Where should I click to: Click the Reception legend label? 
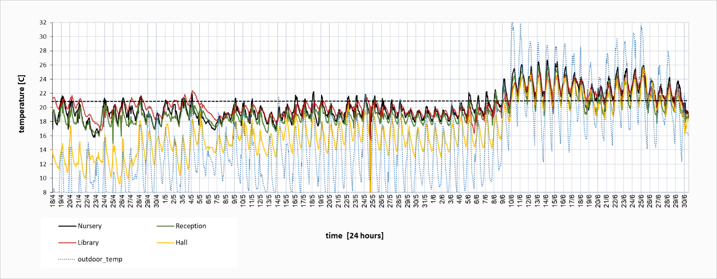tap(190, 226)
